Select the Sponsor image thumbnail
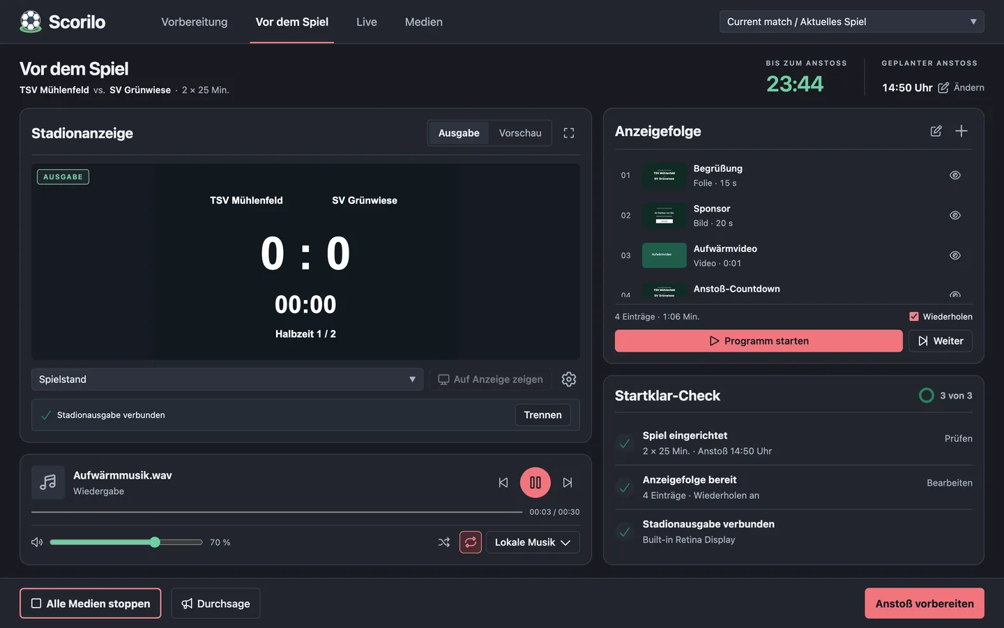The width and height of the screenshot is (1004, 628). coord(664,215)
